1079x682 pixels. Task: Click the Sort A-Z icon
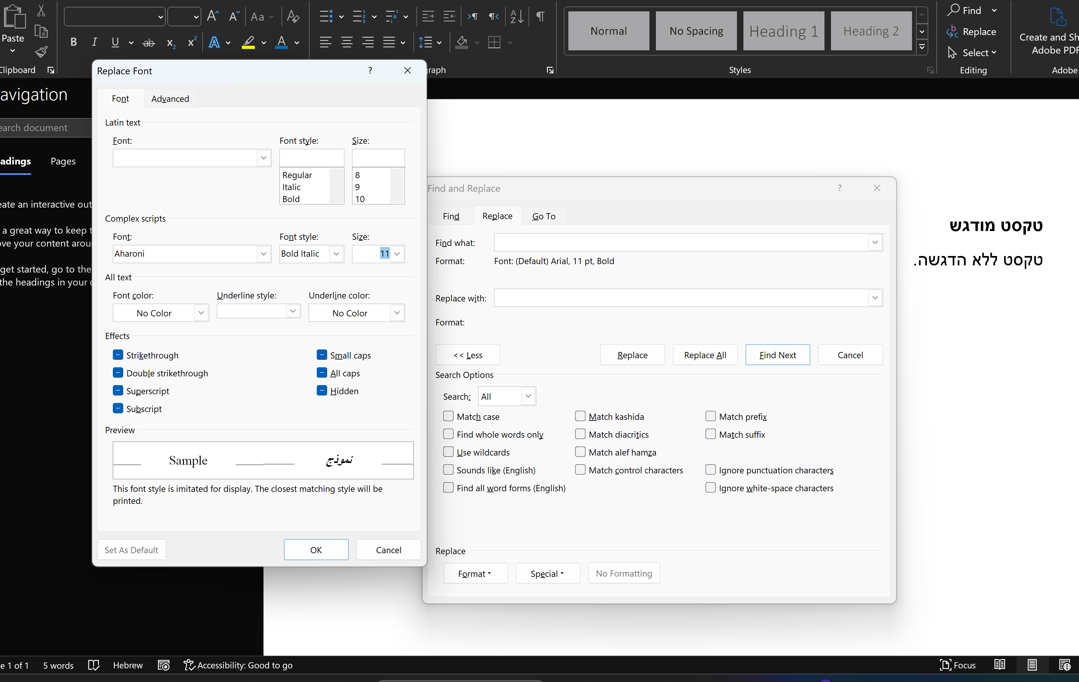517,17
